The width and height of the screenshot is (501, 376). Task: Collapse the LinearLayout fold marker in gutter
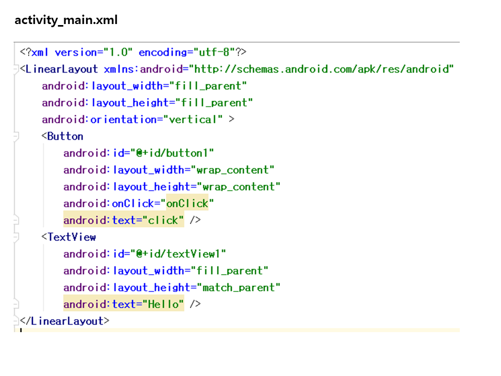[x=17, y=69]
